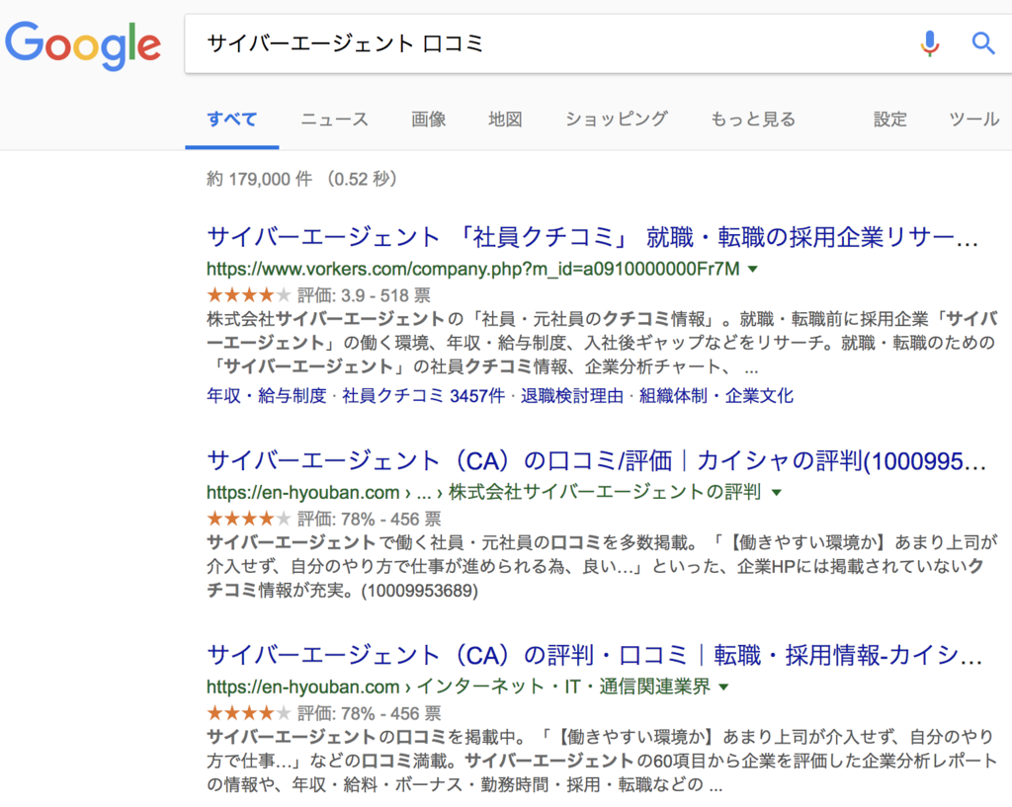
Task: Click the インターネット・IT・通信関連業界 breadcrumb text
Action: (x=563, y=686)
